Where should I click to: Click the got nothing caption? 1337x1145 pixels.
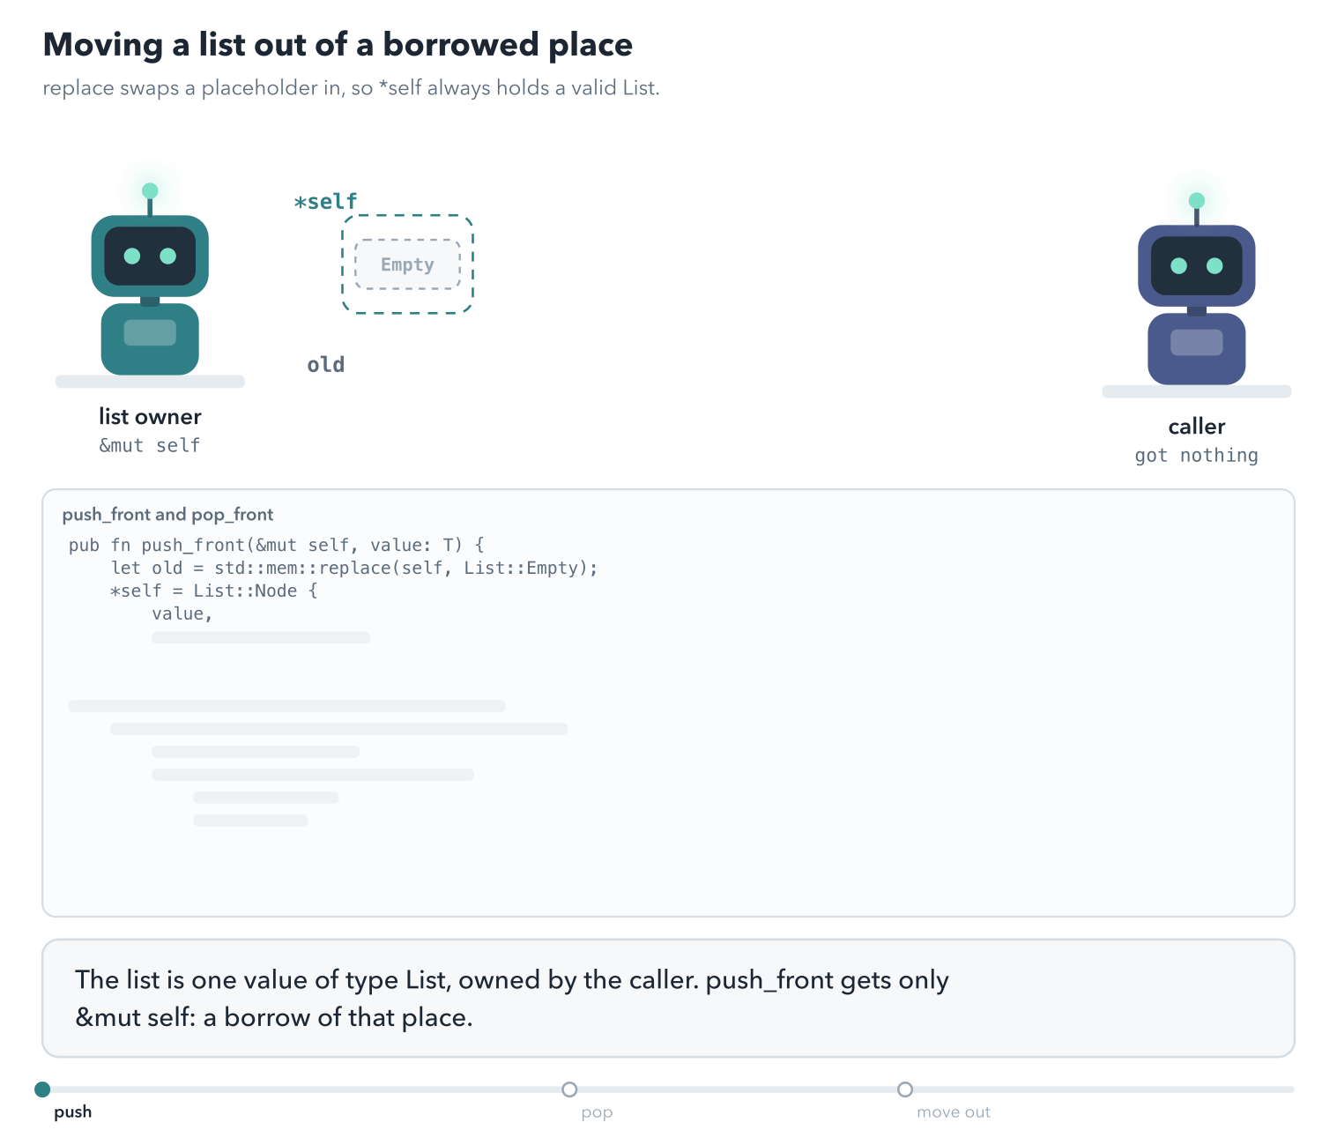[x=1196, y=456]
